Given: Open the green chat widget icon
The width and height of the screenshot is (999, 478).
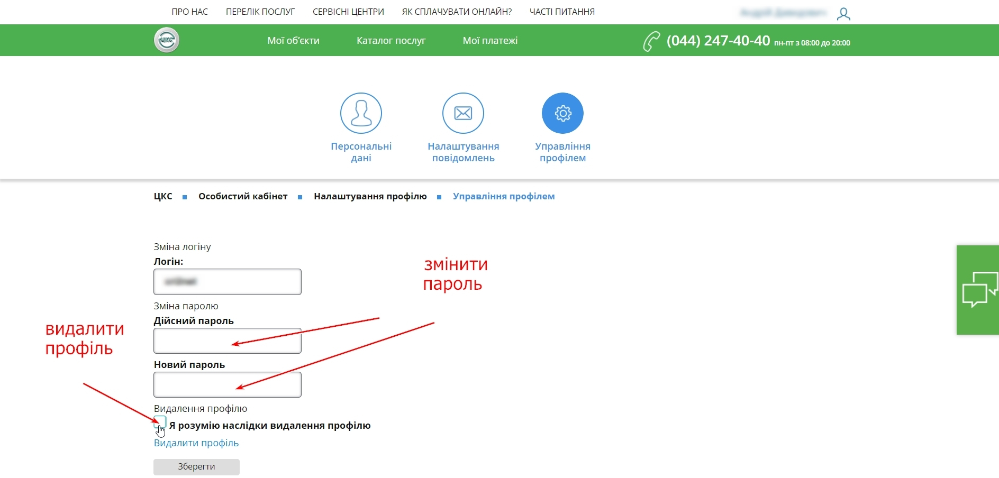Looking at the screenshot, I should (x=978, y=290).
